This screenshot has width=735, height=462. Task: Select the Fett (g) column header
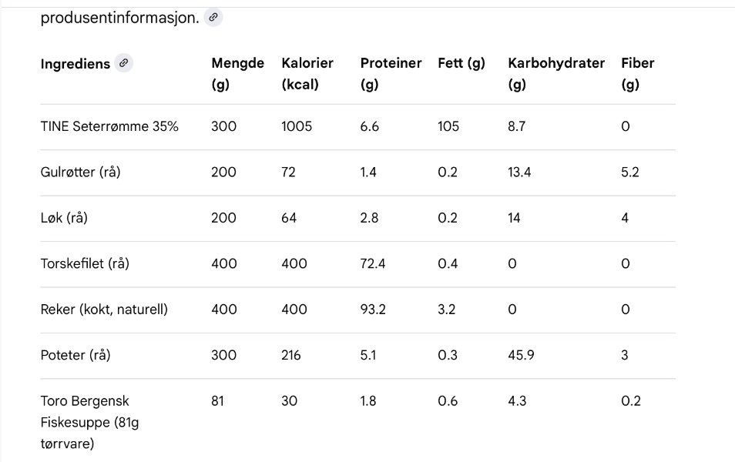coord(461,64)
